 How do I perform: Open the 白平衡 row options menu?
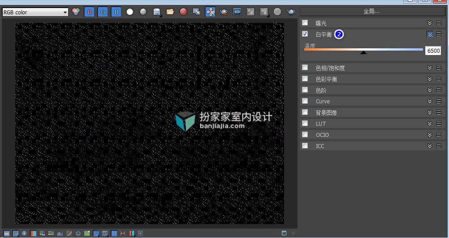click(x=438, y=34)
